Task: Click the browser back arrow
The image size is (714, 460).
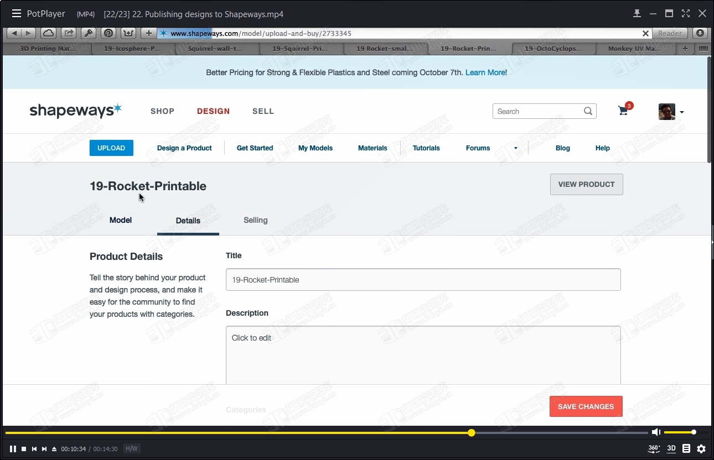Action: (14, 33)
